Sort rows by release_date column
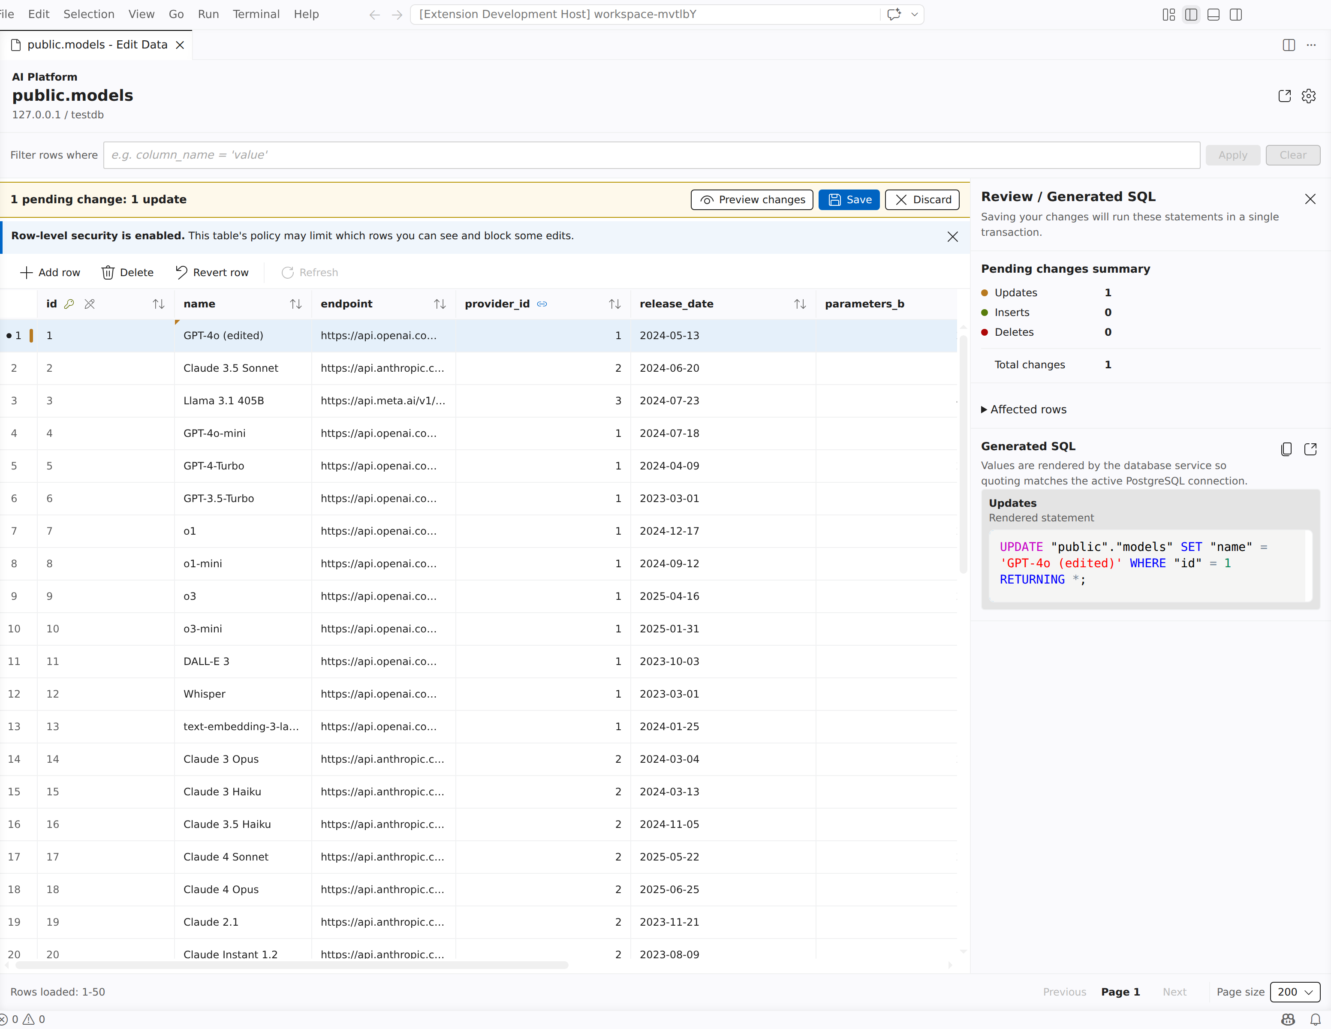The height and width of the screenshot is (1029, 1331). [800, 304]
